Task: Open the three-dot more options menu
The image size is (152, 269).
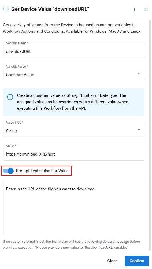Action: [x=134, y=9]
